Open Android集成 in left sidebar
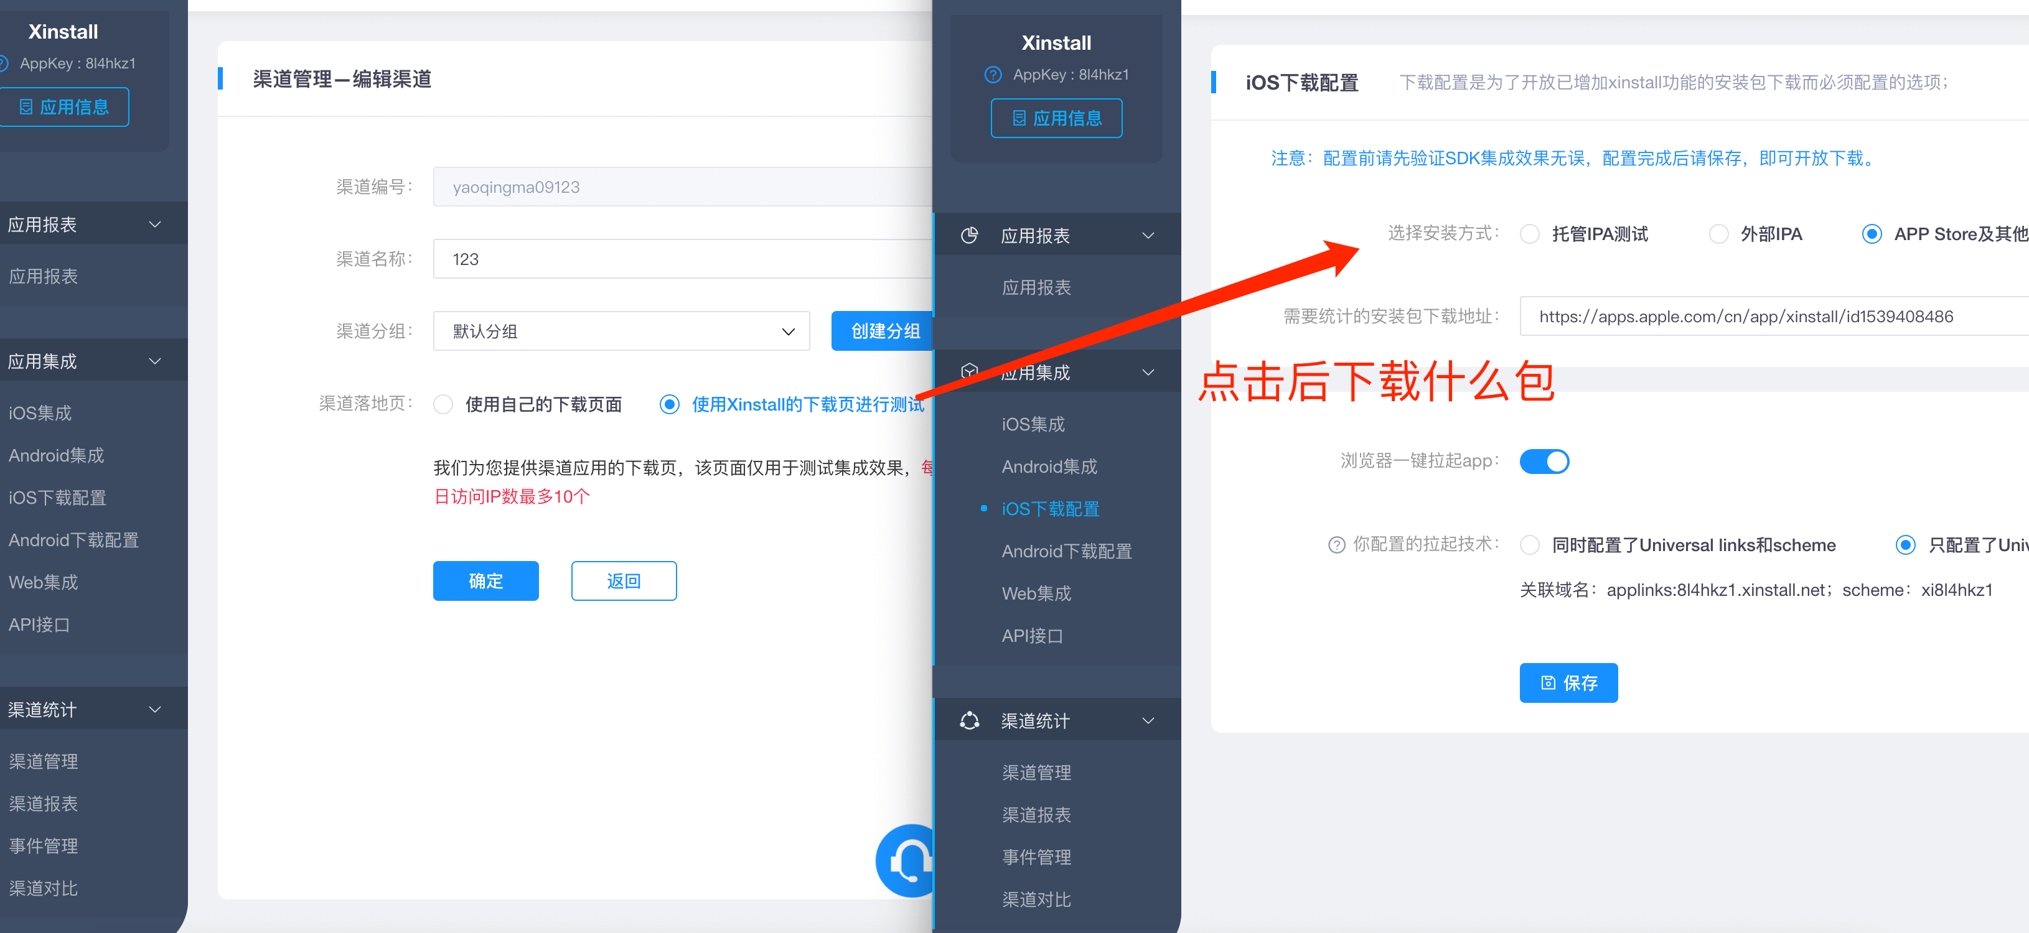 [x=57, y=456]
